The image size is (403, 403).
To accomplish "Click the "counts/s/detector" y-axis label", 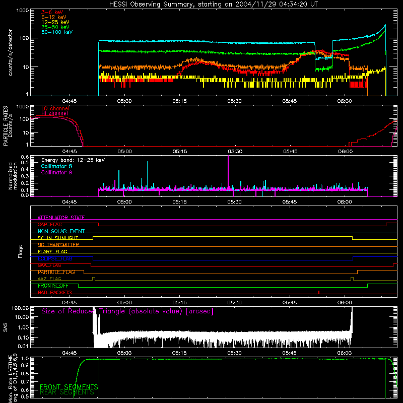I will tap(11, 52).
